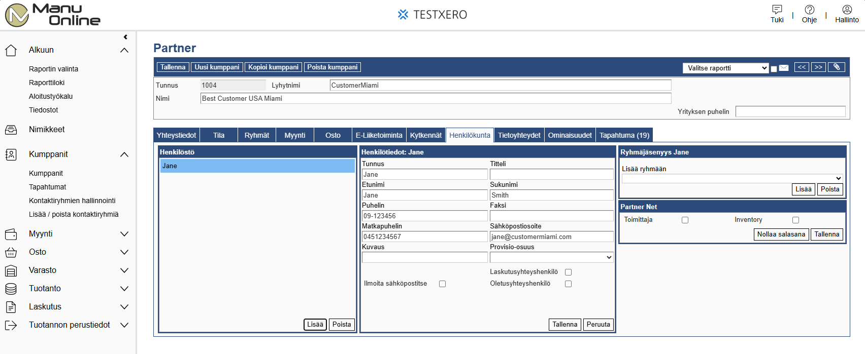This screenshot has width=865, height=354.
Task: Click the Tuotanto database icon
Action: pos(11,289)
